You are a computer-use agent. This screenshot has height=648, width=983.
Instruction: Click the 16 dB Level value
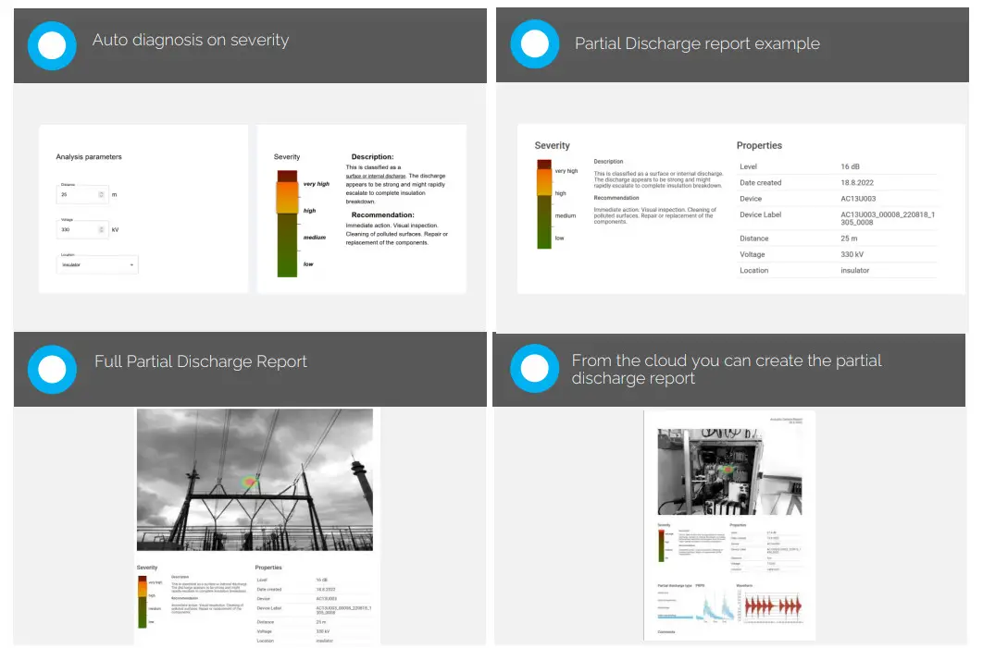850,166
